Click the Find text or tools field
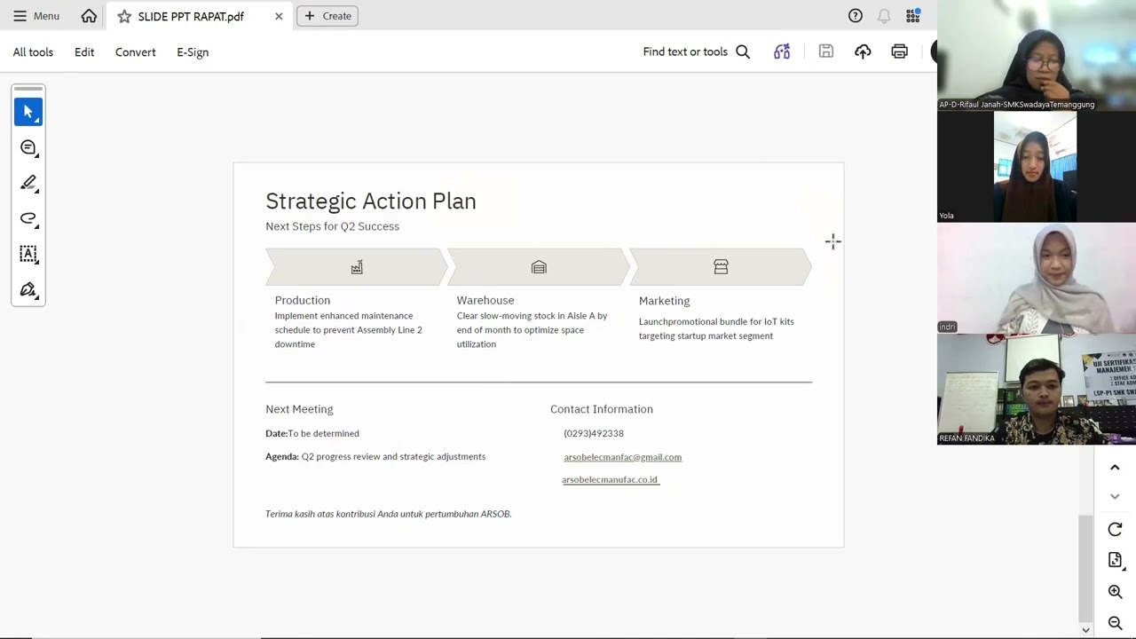 click(x=685, y=52)
